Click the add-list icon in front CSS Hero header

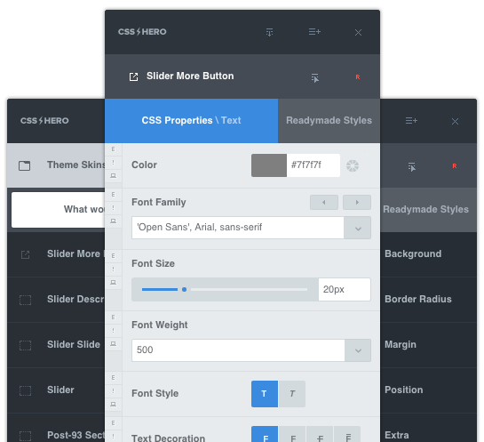click(x=314, y=32)
